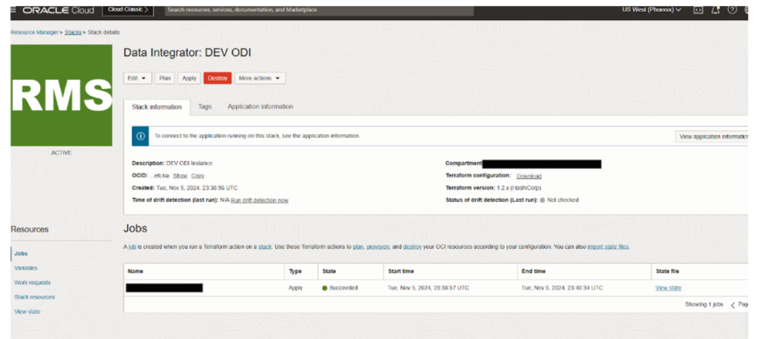The image size is (760, 339).
Task: Switch to the Tags tab
Action: click(205, 107)
